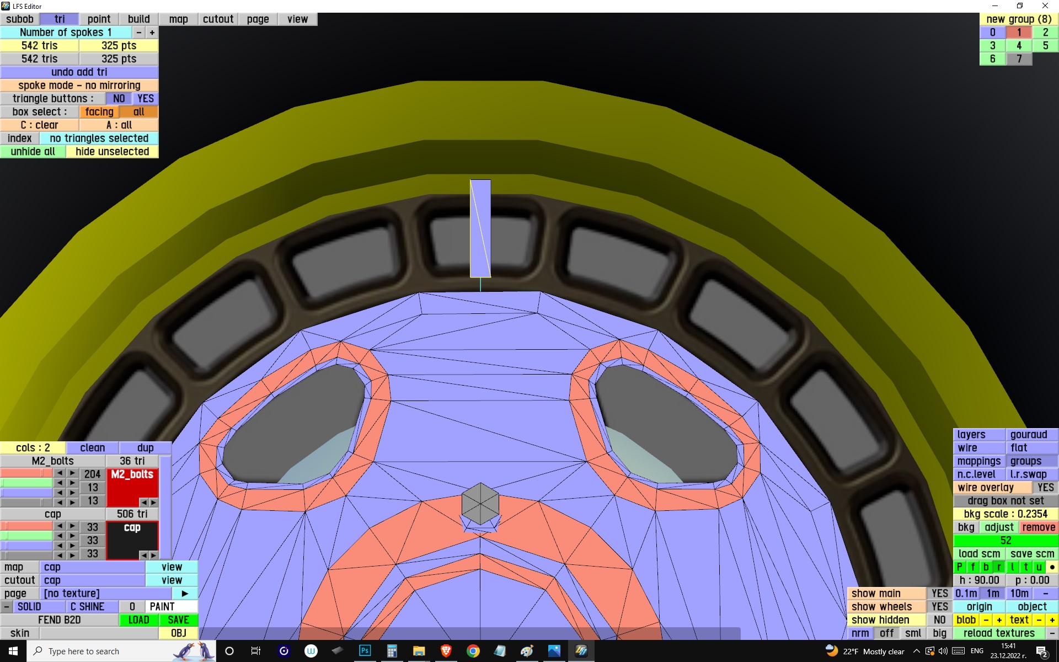Click right arrow of M2_bolts red value
The height and width of the screenshot is (662, 1059).
73,473
